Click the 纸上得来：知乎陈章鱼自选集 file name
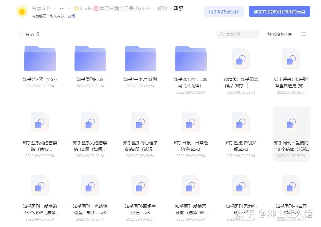 click(291, 82)
